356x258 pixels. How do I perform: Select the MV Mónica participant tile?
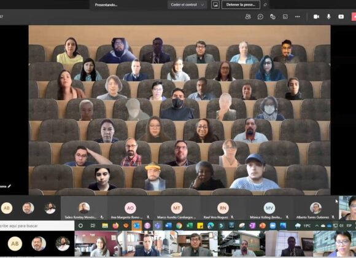[269, 208]
